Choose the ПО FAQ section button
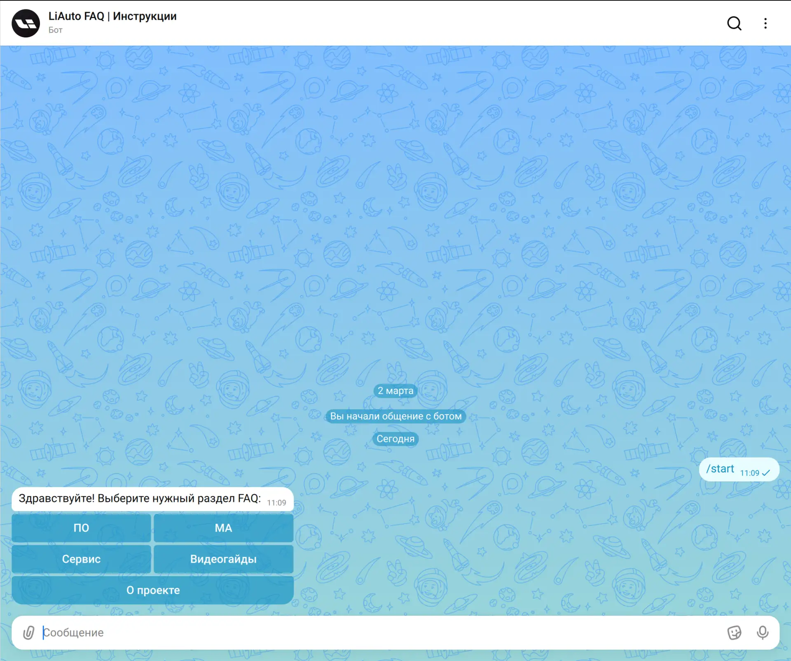 [81, 528]
